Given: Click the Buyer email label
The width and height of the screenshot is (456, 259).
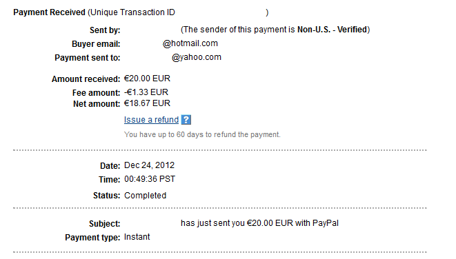Looking at the screenshot, I should coord(96,44).
